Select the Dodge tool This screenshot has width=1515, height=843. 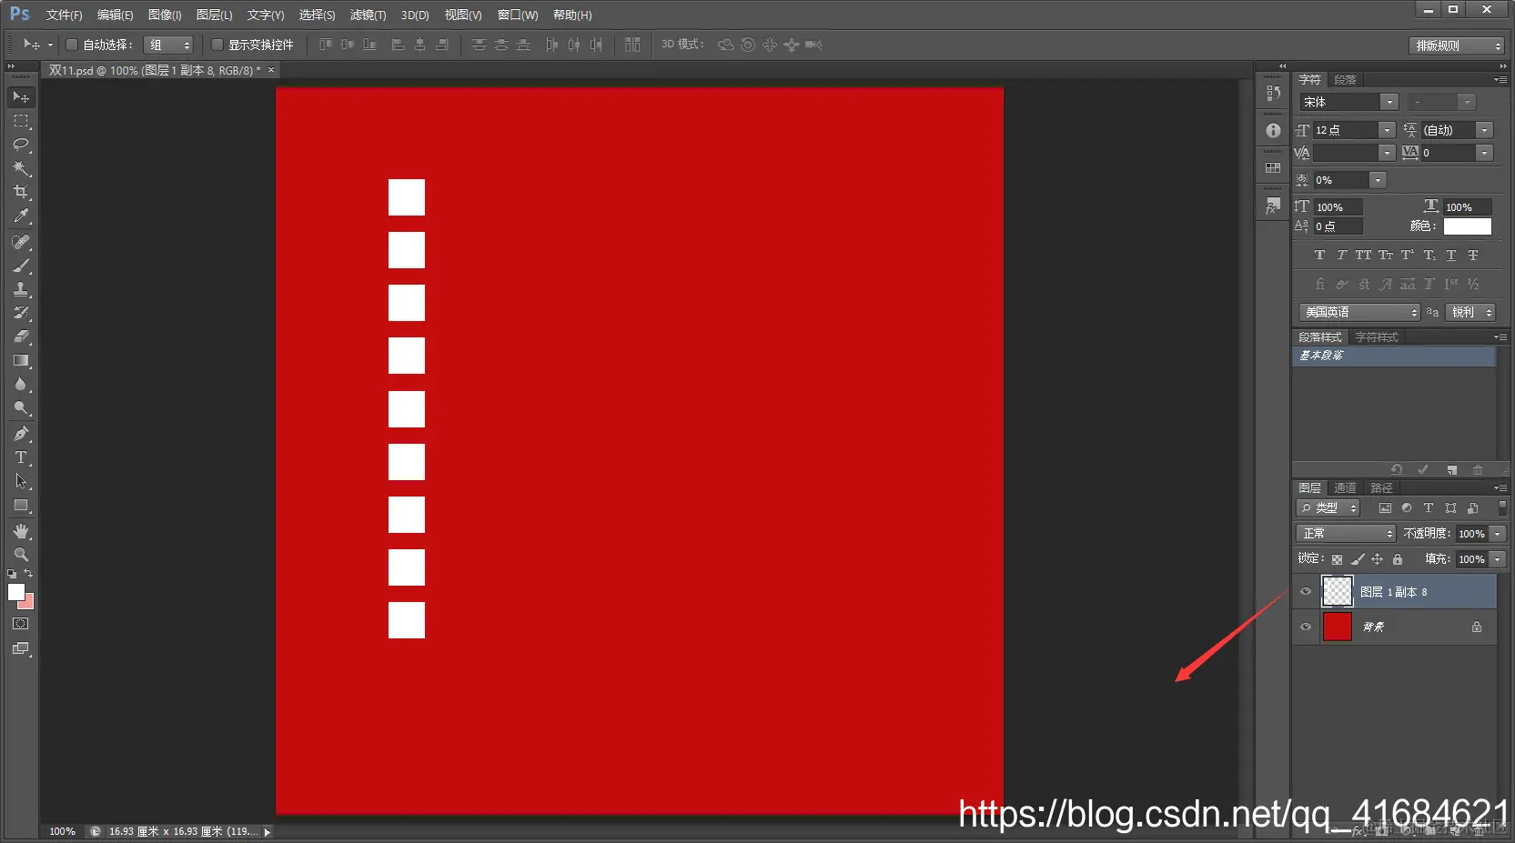click(20, 407)
